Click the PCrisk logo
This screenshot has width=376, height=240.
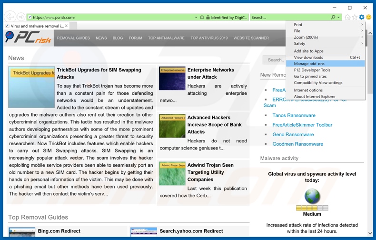[x=28, y=38]
